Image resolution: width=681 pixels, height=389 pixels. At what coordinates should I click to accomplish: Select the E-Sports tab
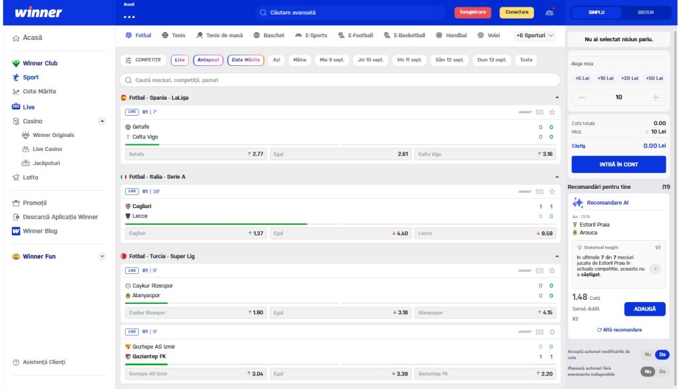[x=311, y=36]
